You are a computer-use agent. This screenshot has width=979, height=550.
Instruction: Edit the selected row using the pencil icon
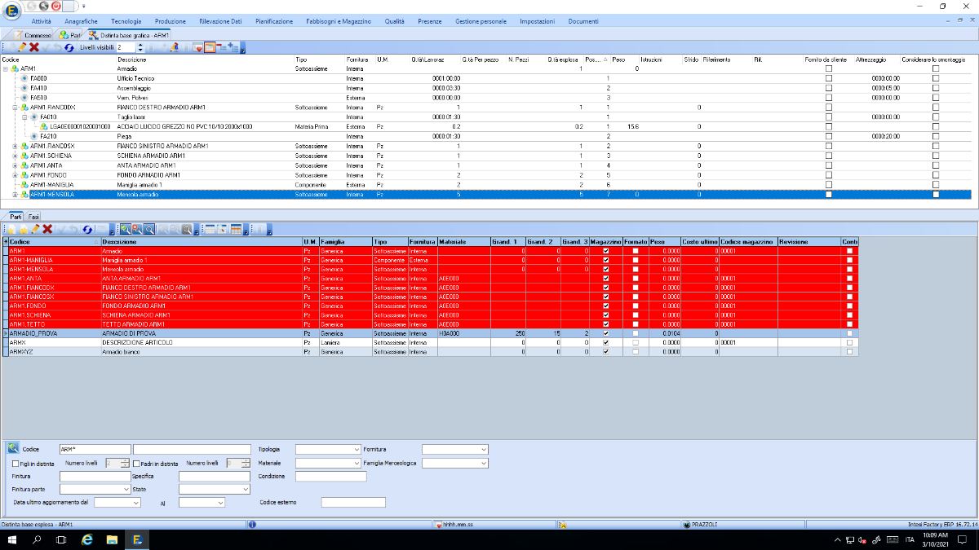point(23,47)
